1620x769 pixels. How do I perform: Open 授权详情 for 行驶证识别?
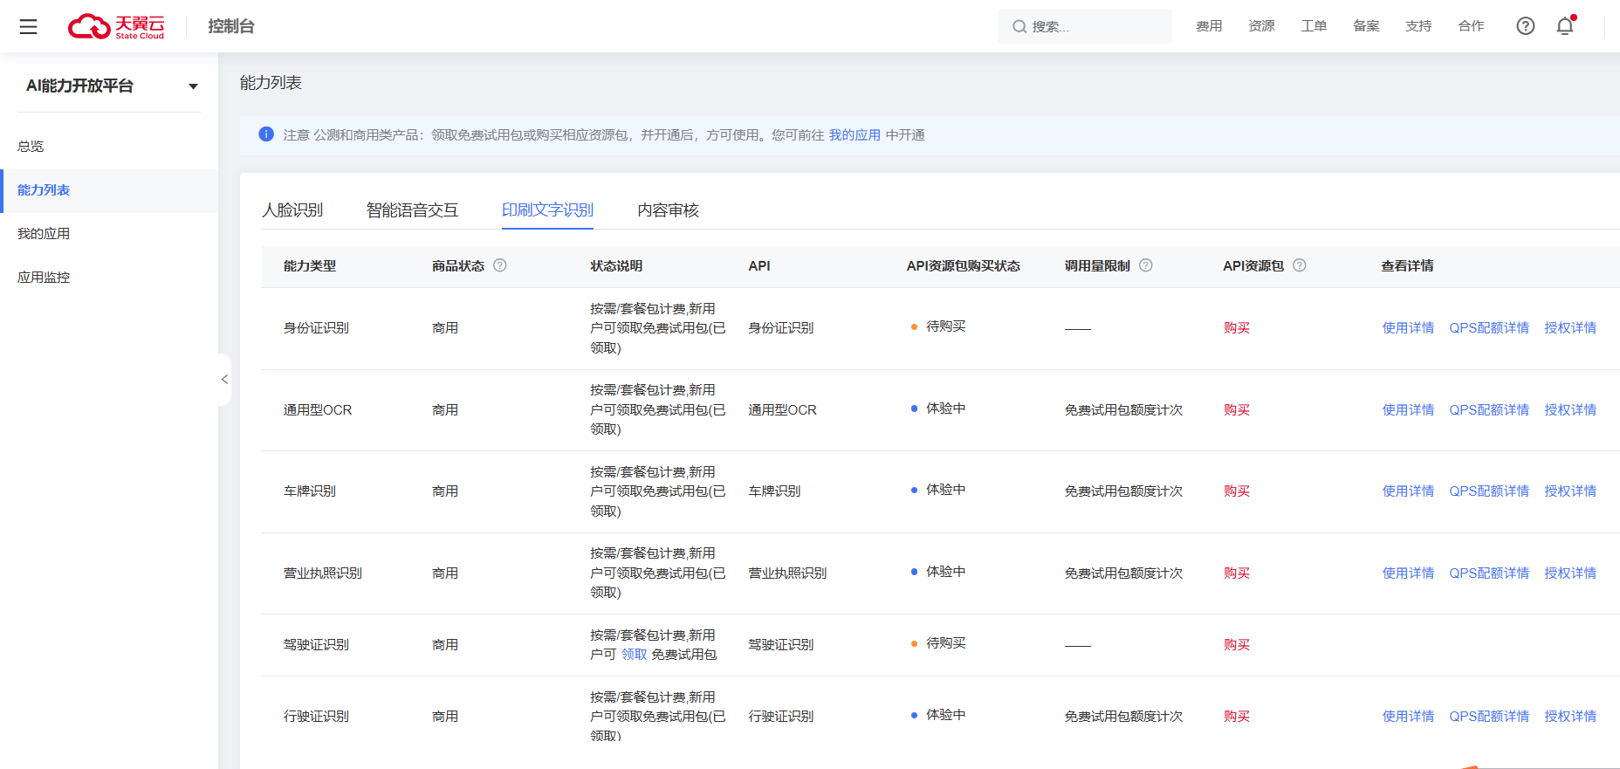pyautogui.click(x=1570, y=717)
